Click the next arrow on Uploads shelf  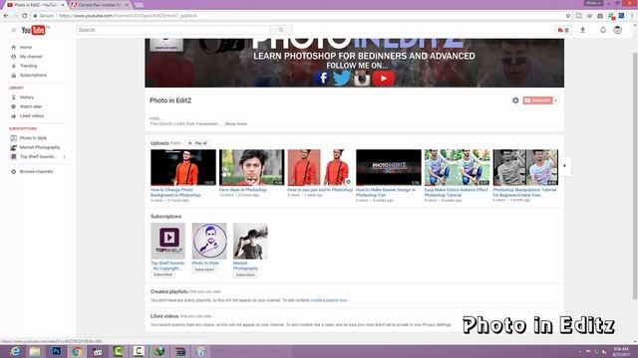(564, 166)
